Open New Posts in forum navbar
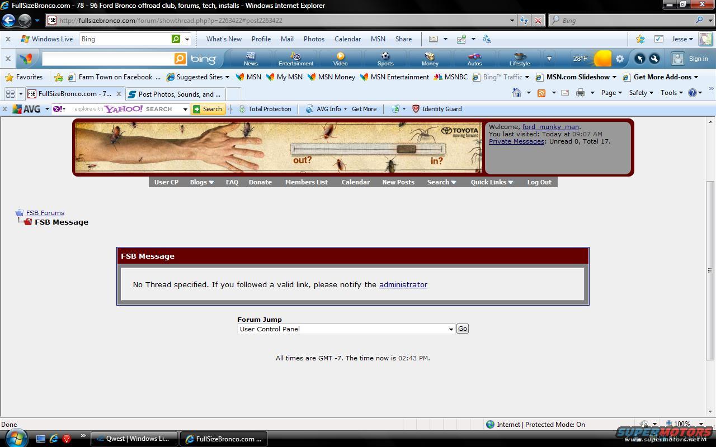 pos(398,182)
